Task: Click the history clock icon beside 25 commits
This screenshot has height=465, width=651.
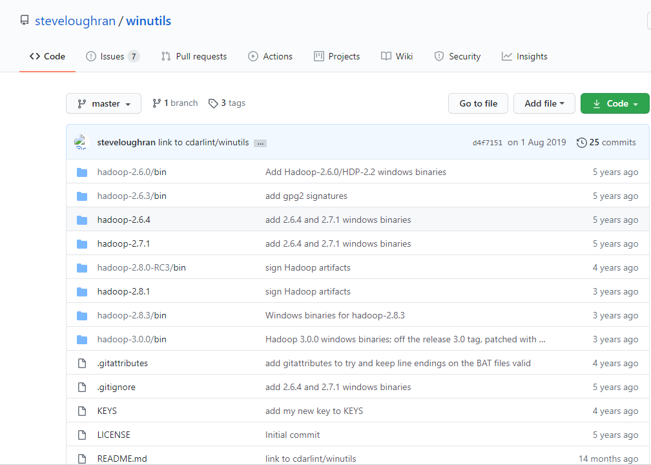Action: (x=582, y=142)
